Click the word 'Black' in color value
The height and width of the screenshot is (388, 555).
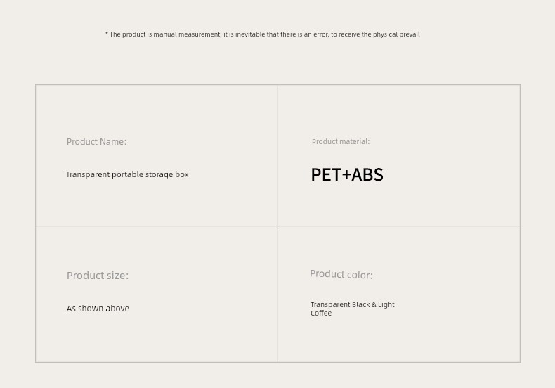(x=360, y=304)
